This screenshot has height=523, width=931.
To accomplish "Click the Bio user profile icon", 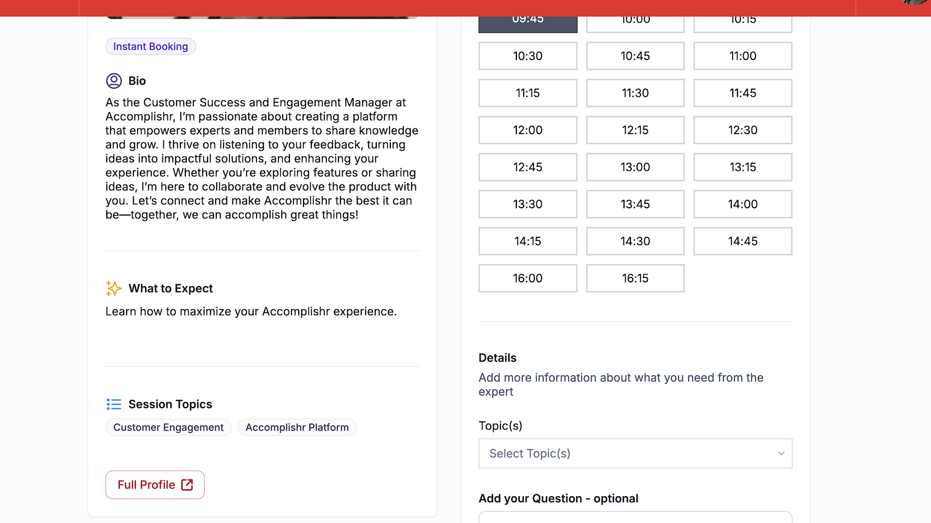I will [114, 81].
